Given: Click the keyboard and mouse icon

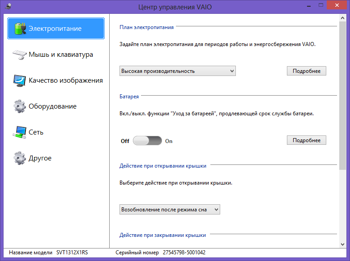Looking at the screenshot, I should point(20,55).
